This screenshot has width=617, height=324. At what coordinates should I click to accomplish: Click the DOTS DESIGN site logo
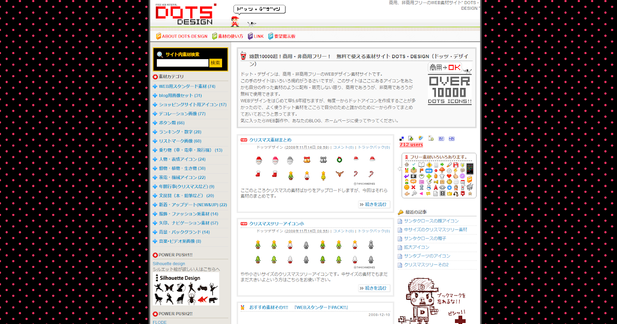tap(186, 14)
